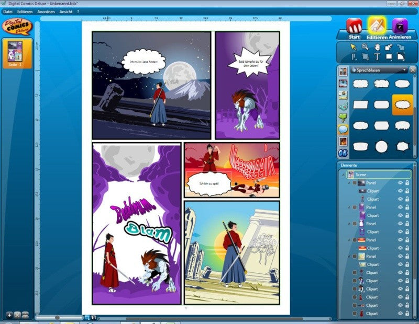This screenshot has width=419, height=324.
Task: Open the panel layouts library category
Action: (343, 72)
